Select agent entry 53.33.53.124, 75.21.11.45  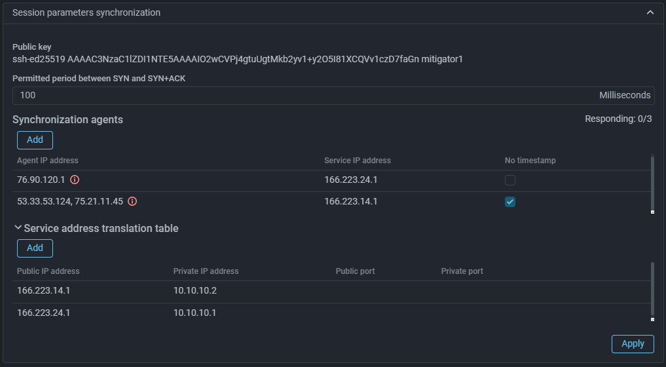(x=69, y=202)
